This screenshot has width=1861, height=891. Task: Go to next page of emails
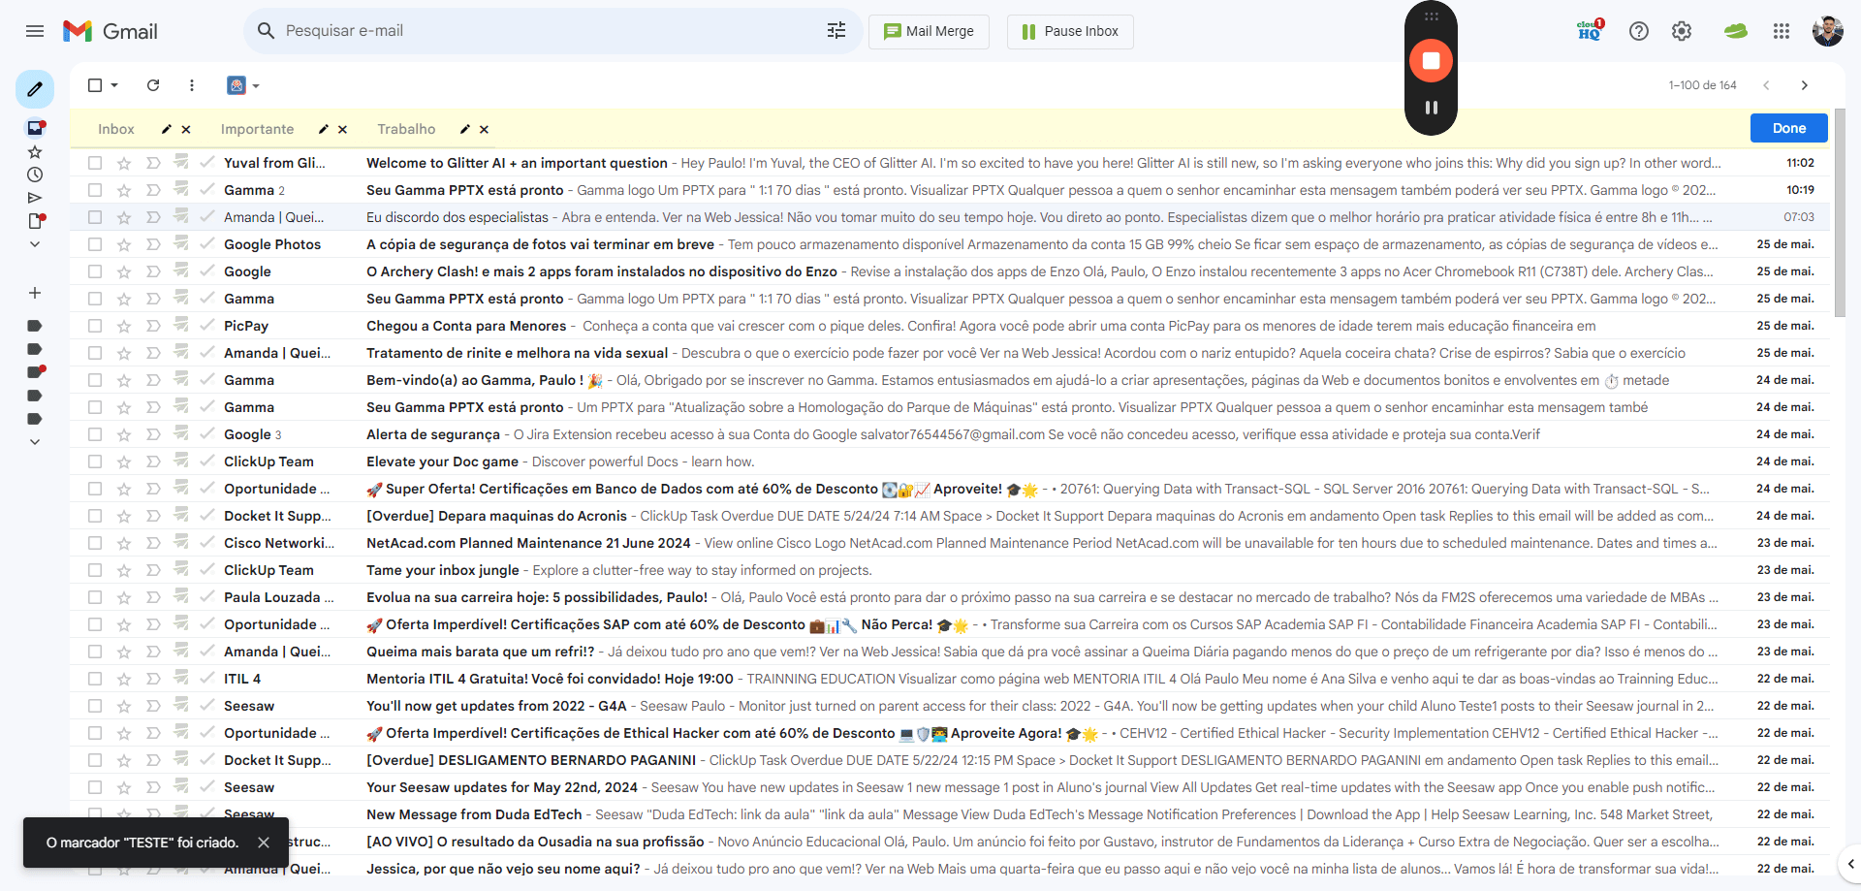click(x=1804, y=85)
